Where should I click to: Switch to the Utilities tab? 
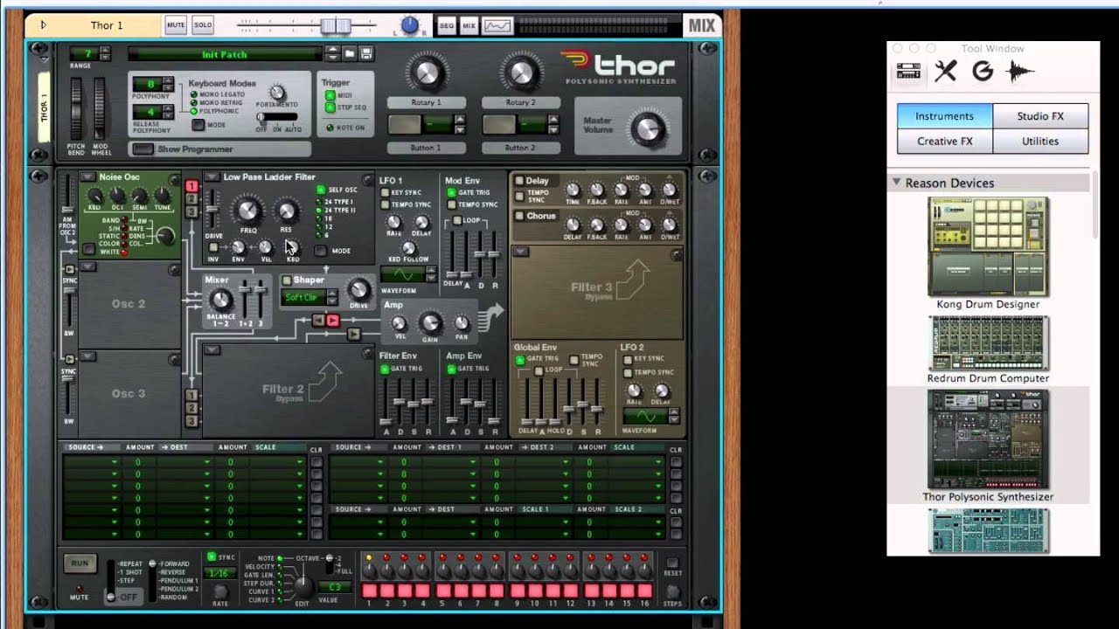click(1040, 141)
